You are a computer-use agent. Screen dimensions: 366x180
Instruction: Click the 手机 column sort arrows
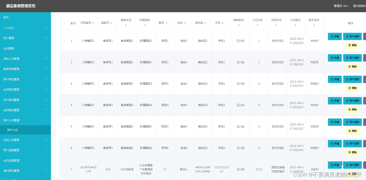point(223,23)
